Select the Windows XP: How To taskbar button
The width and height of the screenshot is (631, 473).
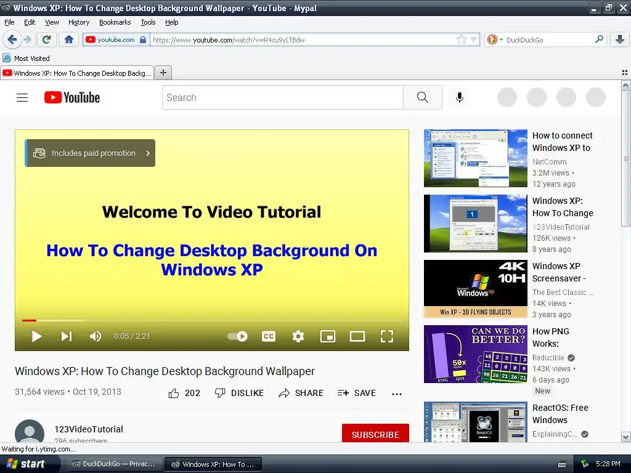pyautogui.click(x=213, y=464)
